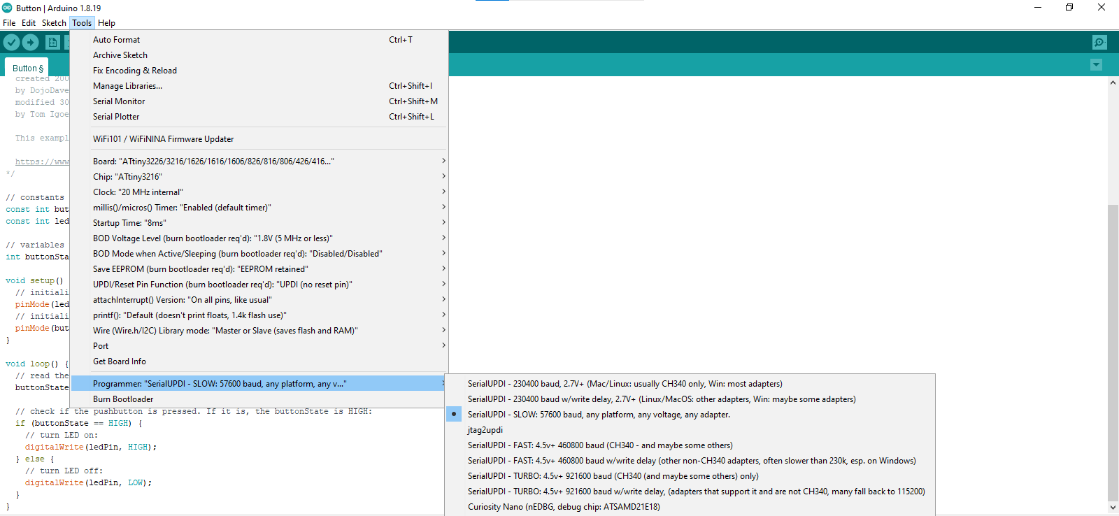Select jtag2updi programmer

pos(690,430)
